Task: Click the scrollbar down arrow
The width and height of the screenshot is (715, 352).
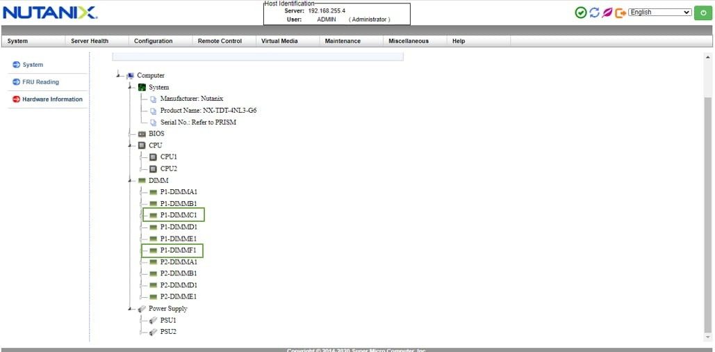Action: click(x=707, y=337)
